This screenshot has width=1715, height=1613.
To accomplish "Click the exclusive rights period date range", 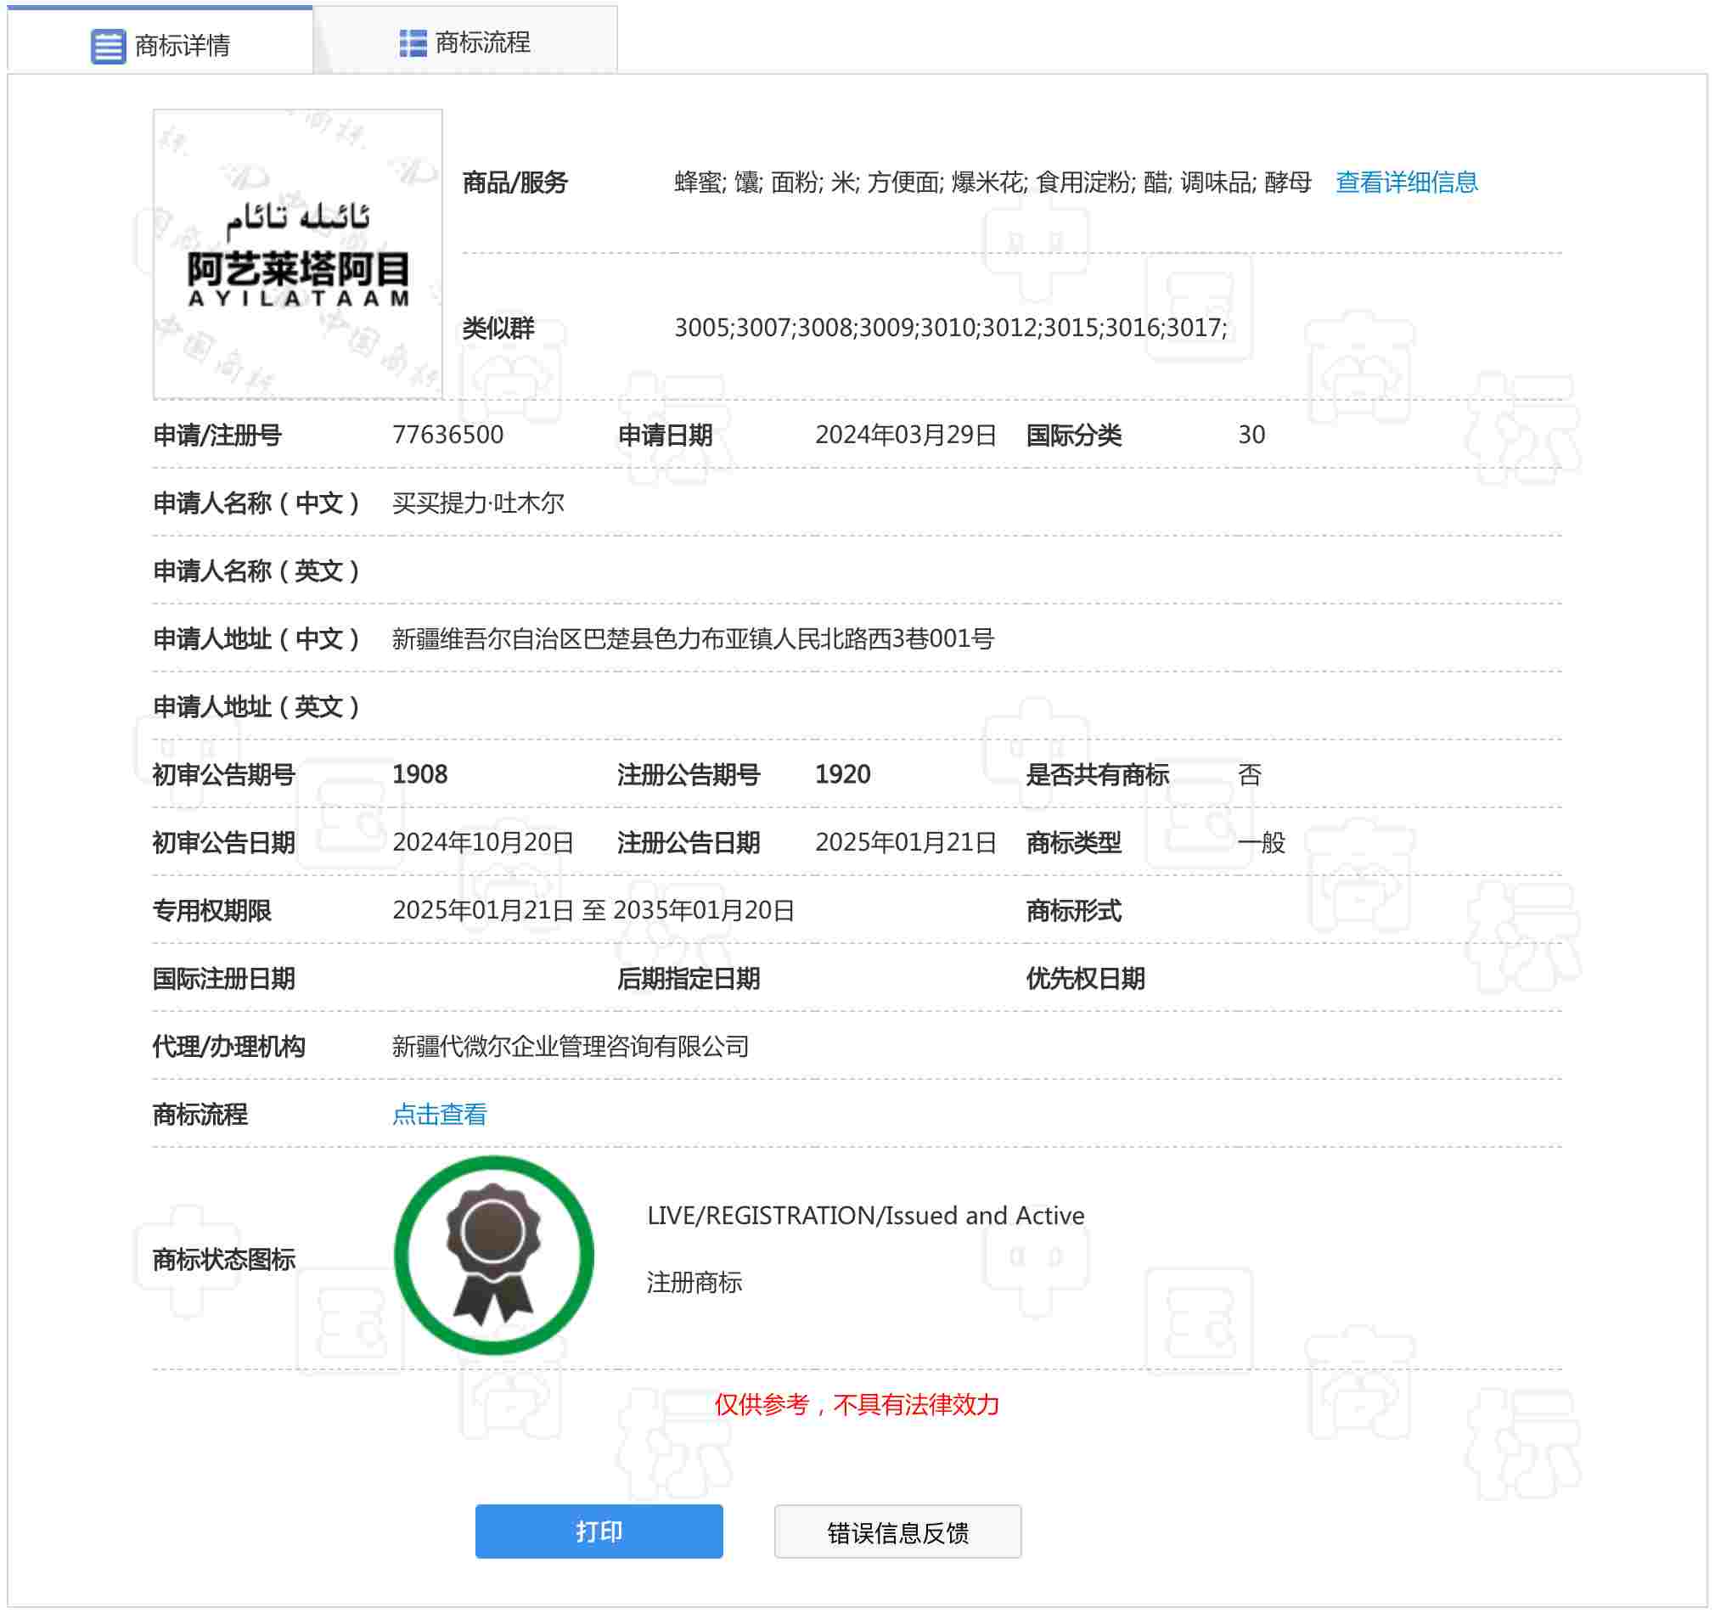I will pos(593,911).
